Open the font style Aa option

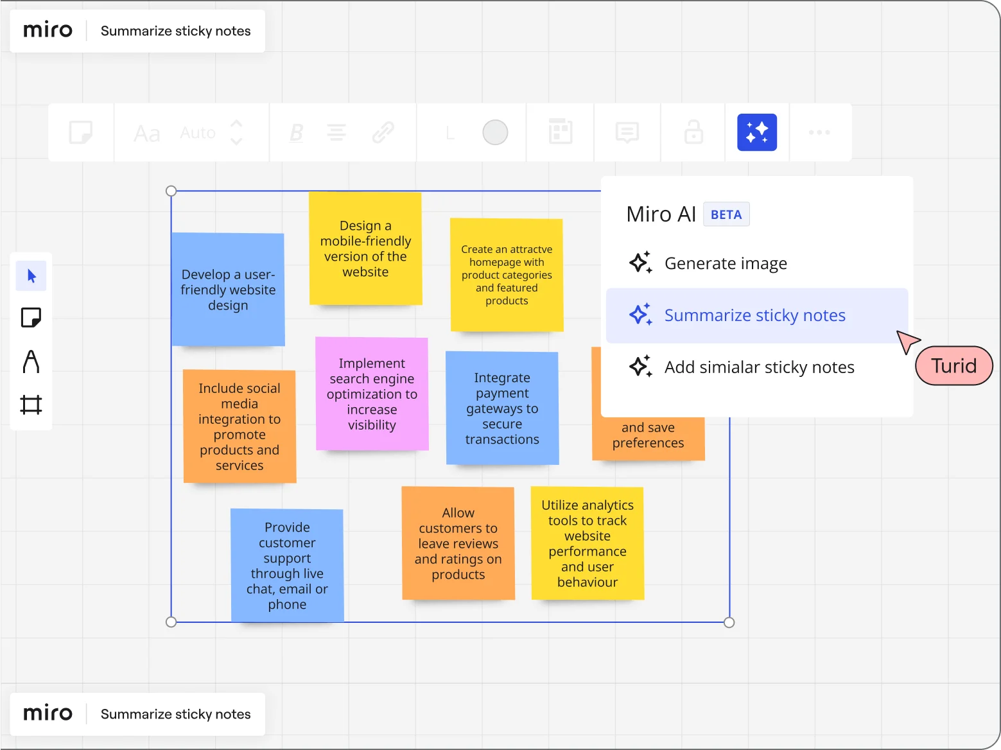(x=147, y=134)
